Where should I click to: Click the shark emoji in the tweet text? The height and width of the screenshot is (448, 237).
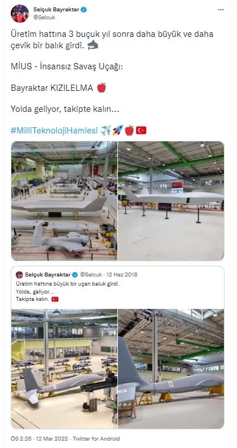tap(92, 45)
